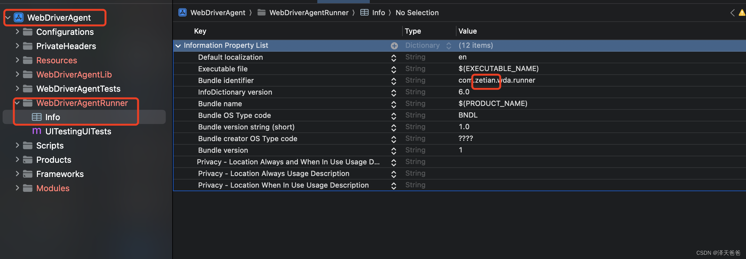This screenshot has height=259, width=746.
Task: Open breadcrumb item WebDriverAgent
Action: [218, 13]
